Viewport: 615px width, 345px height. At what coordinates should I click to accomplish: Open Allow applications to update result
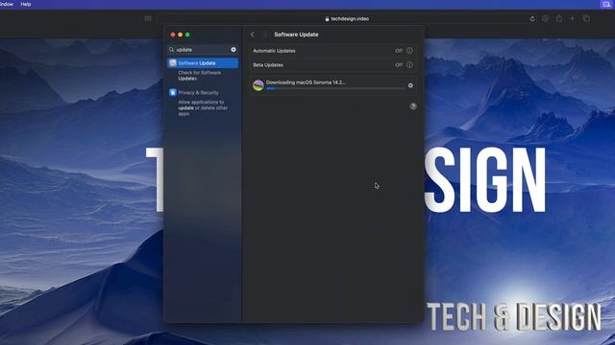click(x=203, y=108)
